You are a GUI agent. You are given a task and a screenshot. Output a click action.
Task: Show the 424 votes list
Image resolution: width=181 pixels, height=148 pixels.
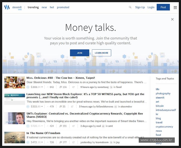pos(50,126)
